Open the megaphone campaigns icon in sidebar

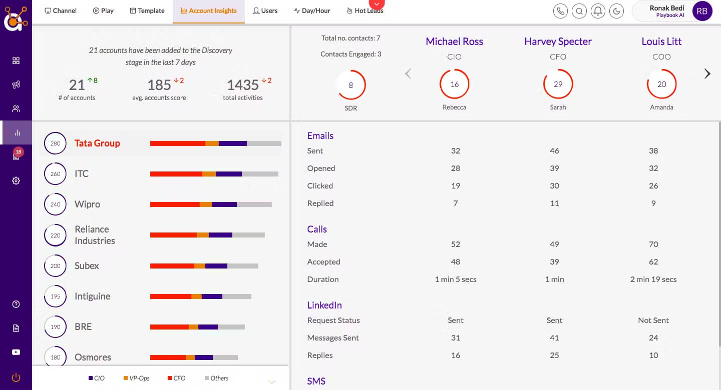click(x=16, y=84)
